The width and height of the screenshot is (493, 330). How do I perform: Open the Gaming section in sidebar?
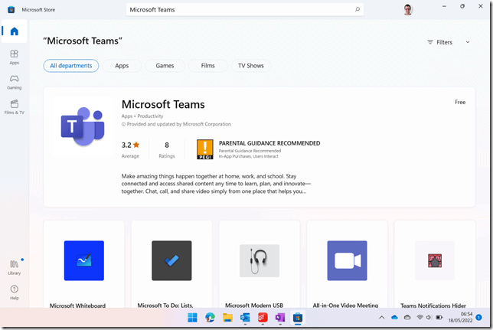tap(14, 82)
